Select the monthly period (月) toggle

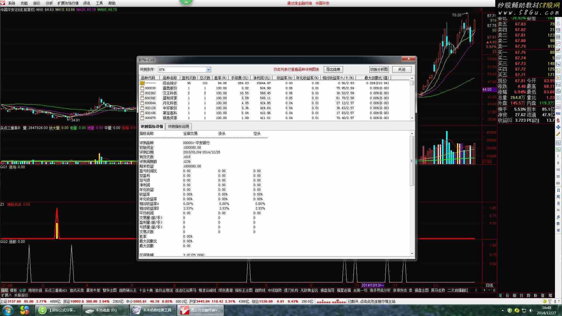pos(558,203)
